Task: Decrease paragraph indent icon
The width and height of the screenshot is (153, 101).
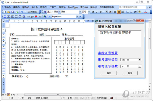Action: 135,12
